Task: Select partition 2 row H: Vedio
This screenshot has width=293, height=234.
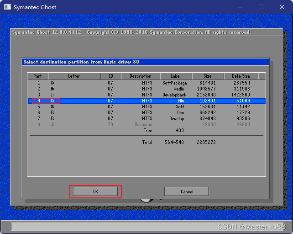Action: pyautogui.click(x=146, y=89)
